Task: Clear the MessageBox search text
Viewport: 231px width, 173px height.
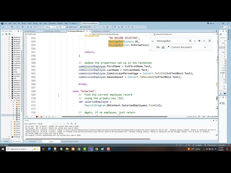Action: tap(190, 41)
